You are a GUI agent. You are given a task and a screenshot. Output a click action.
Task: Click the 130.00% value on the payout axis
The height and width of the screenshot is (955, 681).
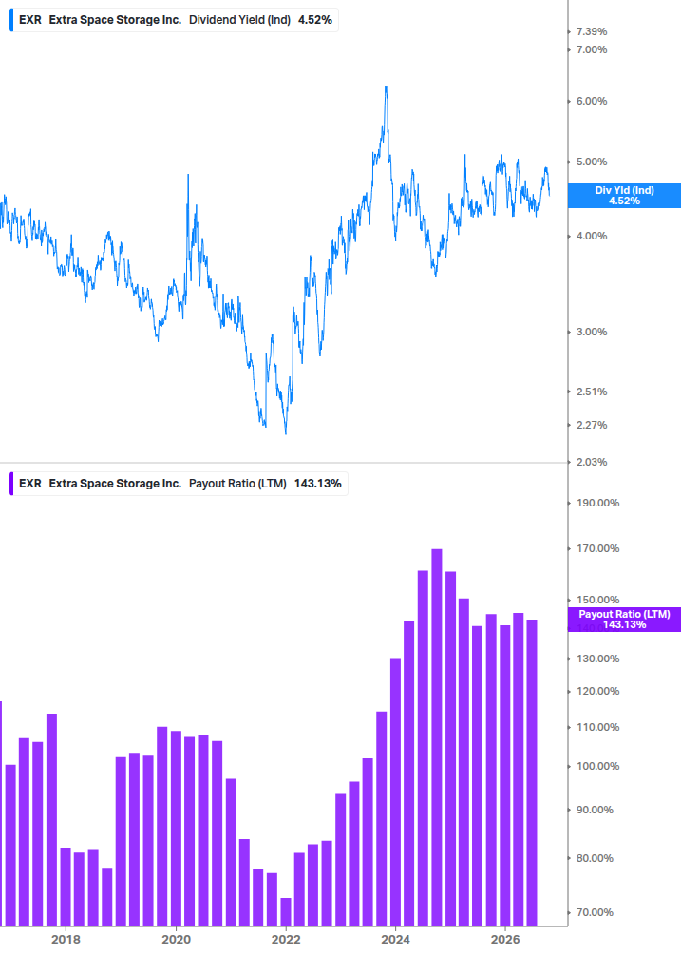coord(597,659)
